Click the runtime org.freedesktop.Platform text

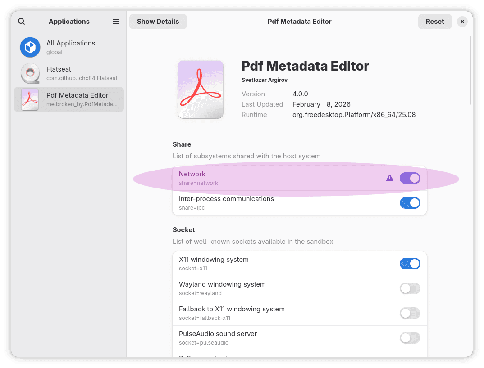click(354, 115)
